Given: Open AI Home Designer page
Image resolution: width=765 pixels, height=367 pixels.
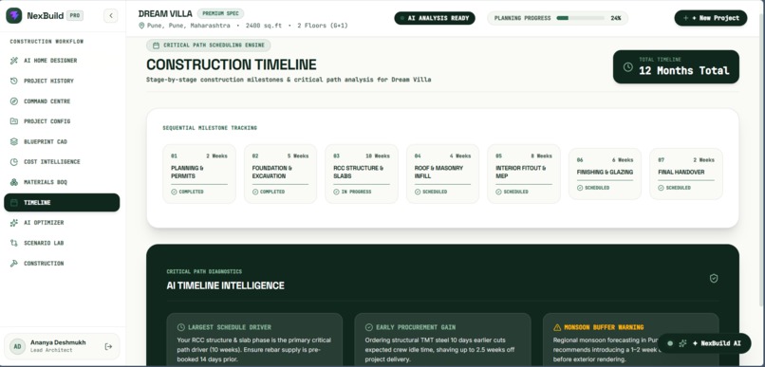Looking at the screenshot, I should 62,61.
